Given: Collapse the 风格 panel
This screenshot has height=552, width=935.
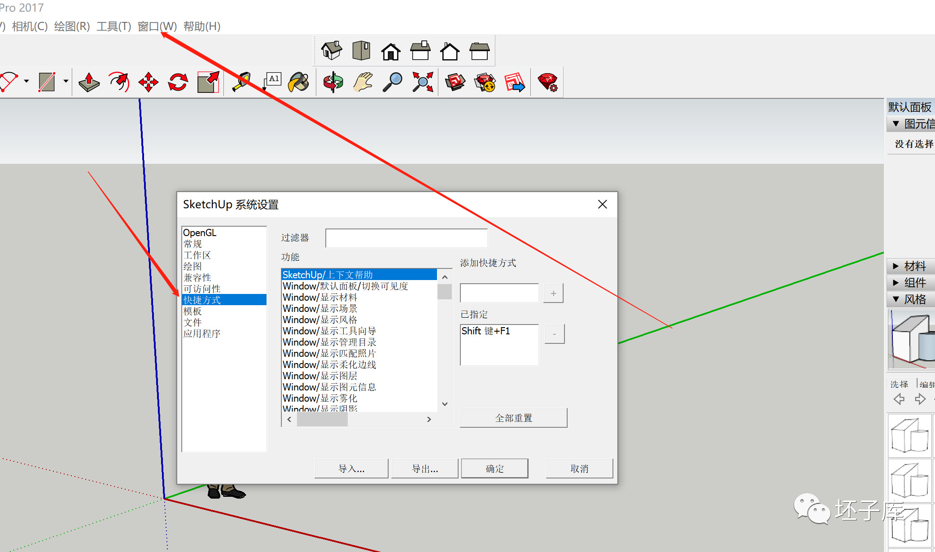Looking at the screenshot, I should pos(911,299).
